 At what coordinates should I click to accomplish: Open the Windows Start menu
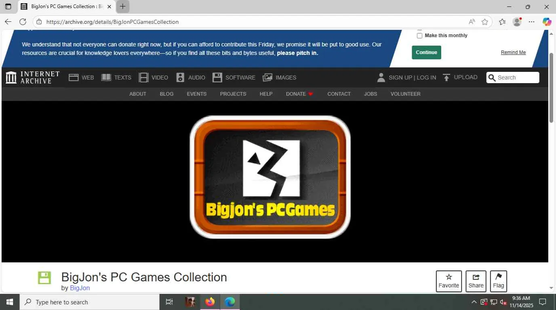point(10,302)
